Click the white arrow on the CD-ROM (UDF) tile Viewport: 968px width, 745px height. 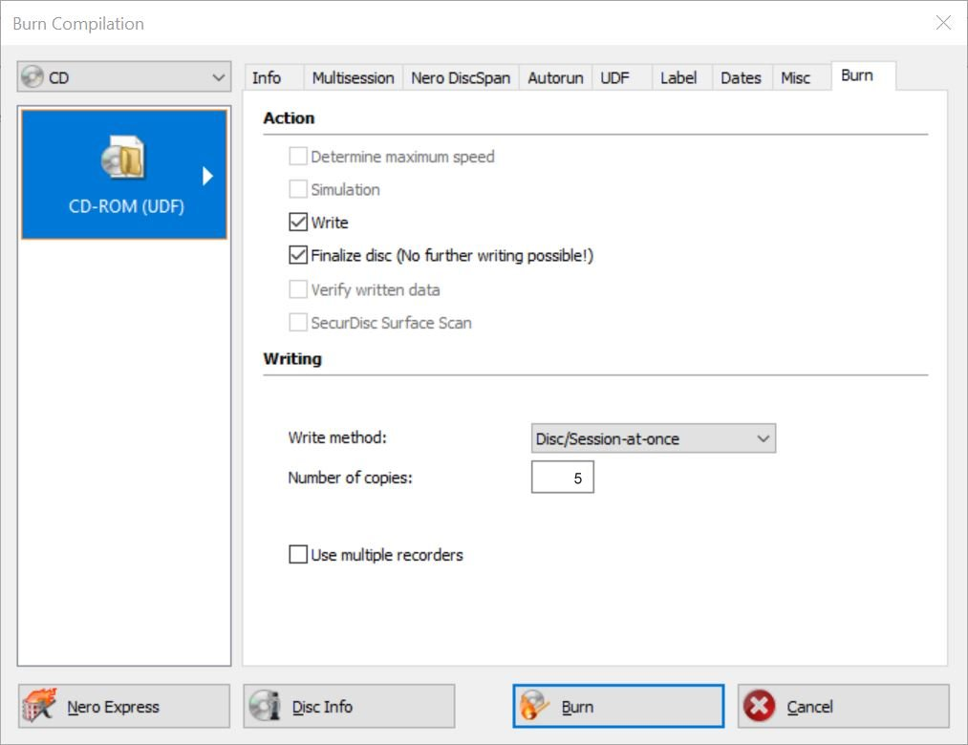click(207, 176)
